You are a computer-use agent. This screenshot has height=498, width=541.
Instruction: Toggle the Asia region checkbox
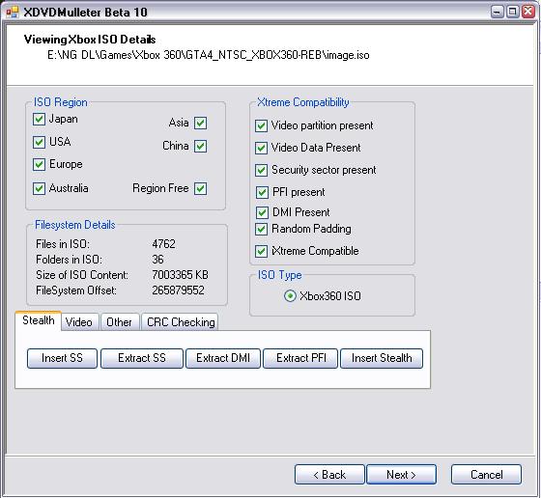[x=201, y=123]
